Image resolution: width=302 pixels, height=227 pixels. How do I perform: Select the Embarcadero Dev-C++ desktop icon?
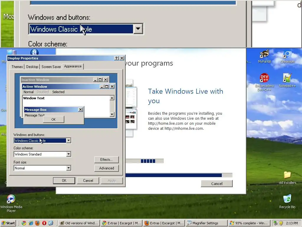point(264,82)
